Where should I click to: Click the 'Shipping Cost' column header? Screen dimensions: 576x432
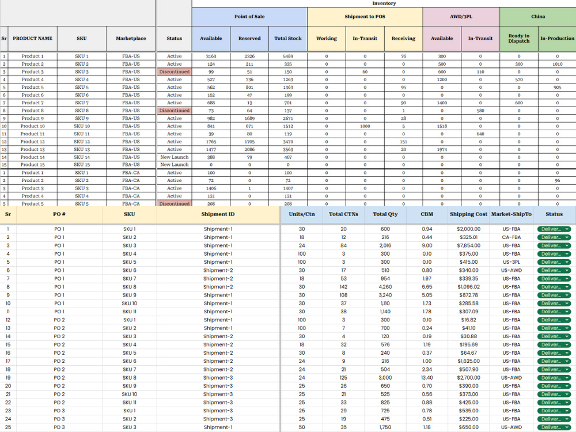pyautogui.click(x=468, y=214)
